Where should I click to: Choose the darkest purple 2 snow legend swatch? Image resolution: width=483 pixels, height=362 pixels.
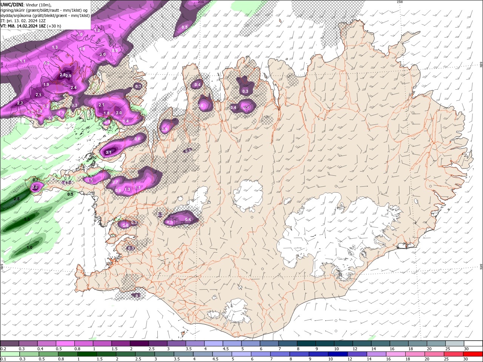click(x=139, y=344)
